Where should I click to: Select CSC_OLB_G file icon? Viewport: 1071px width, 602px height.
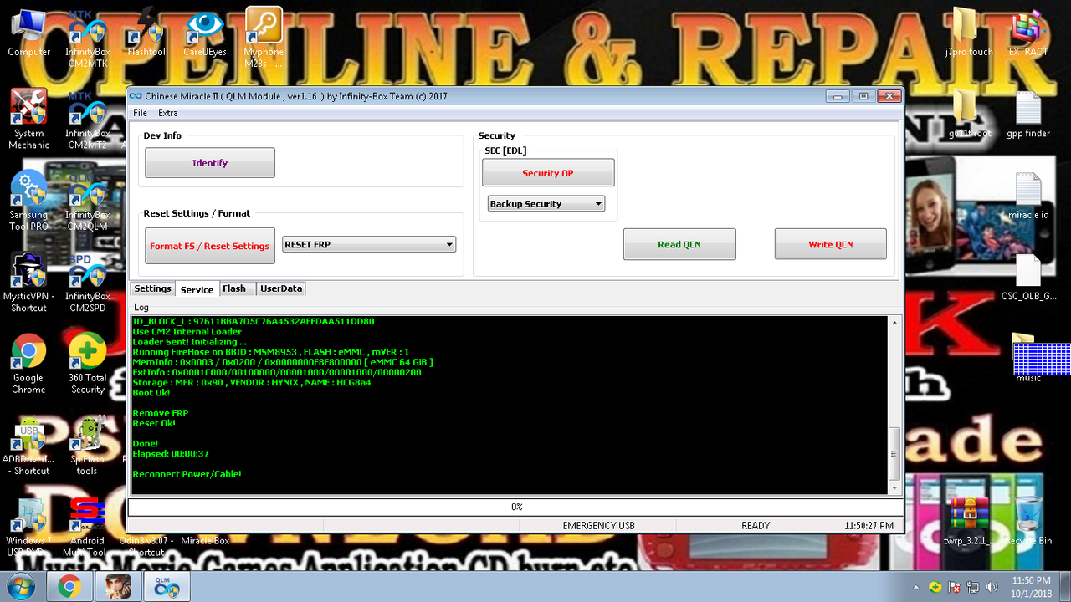pyautogui.click(x=1027, y=278)
